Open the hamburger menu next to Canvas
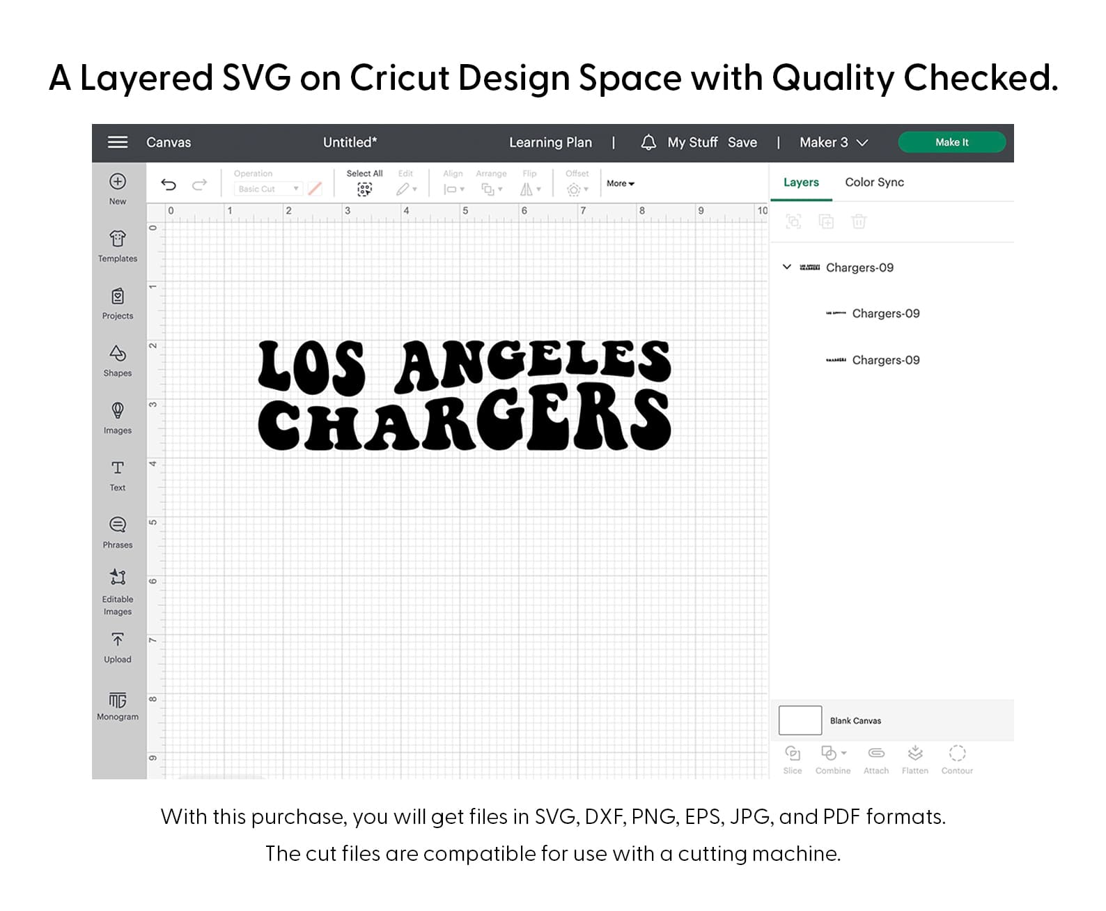The width and height of the screenshot is (1106, 911). (x=117, y=142)
